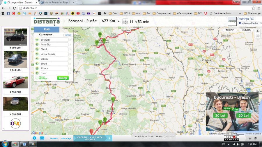Expand the hidden bookmarks chevron
Image resolution: width=262 pixels, height=147 pixels.
click(240, 13)
